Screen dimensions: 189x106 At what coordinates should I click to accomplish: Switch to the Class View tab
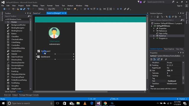(x=180, y=49)
